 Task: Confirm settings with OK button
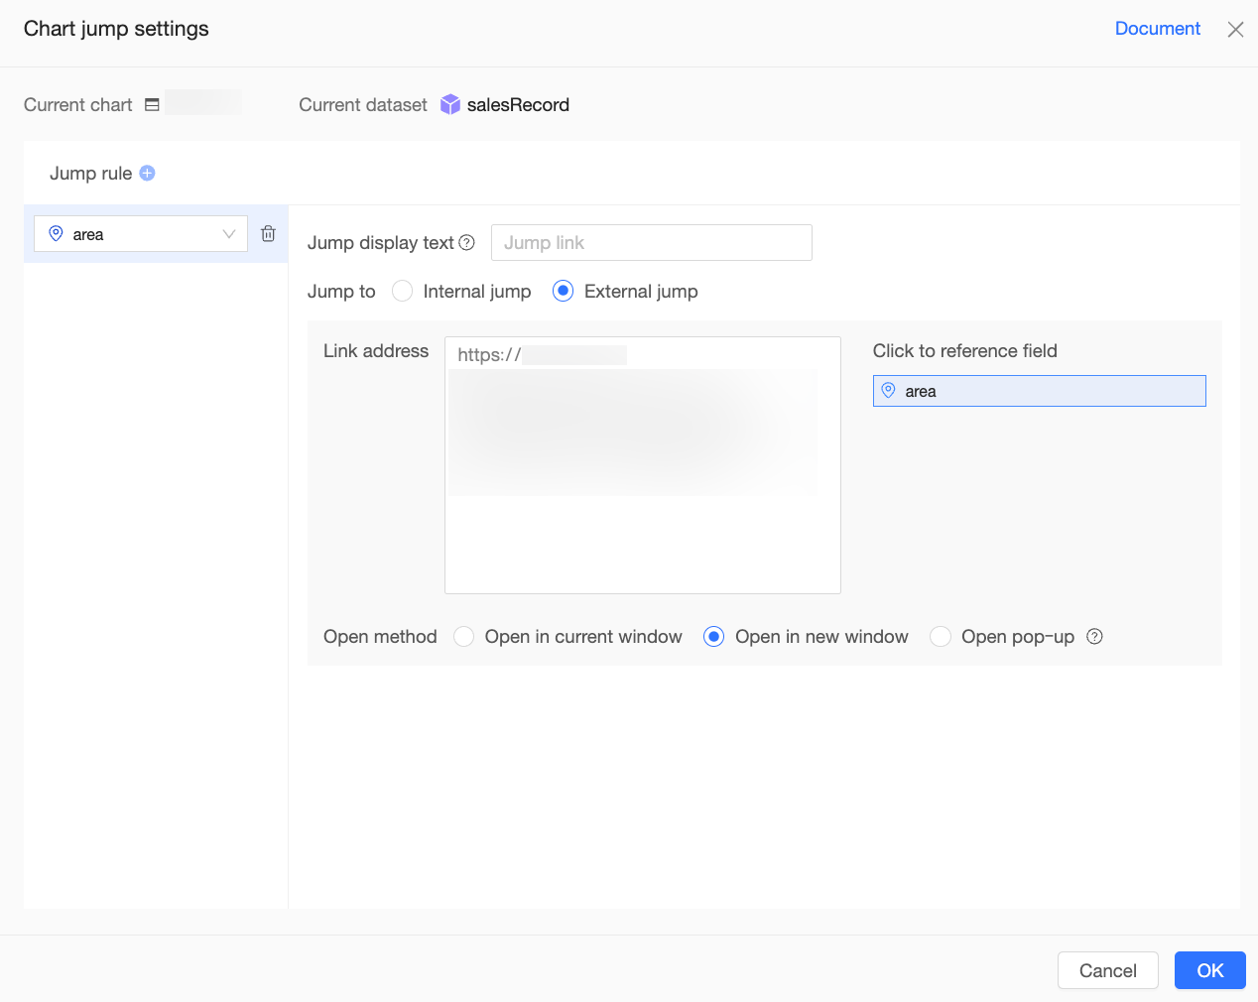(x=1210, y=970)
